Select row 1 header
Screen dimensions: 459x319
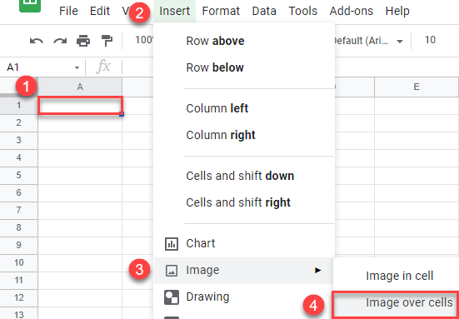18,105
